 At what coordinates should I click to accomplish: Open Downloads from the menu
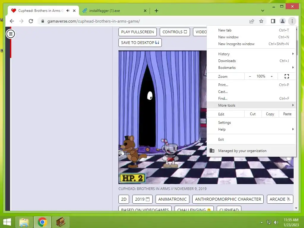point(251,61)
